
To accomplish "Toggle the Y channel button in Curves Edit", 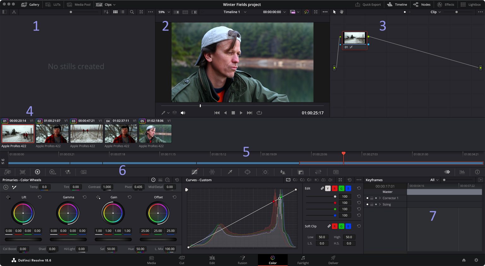I will pyautogui.click(x=328, y=188).
